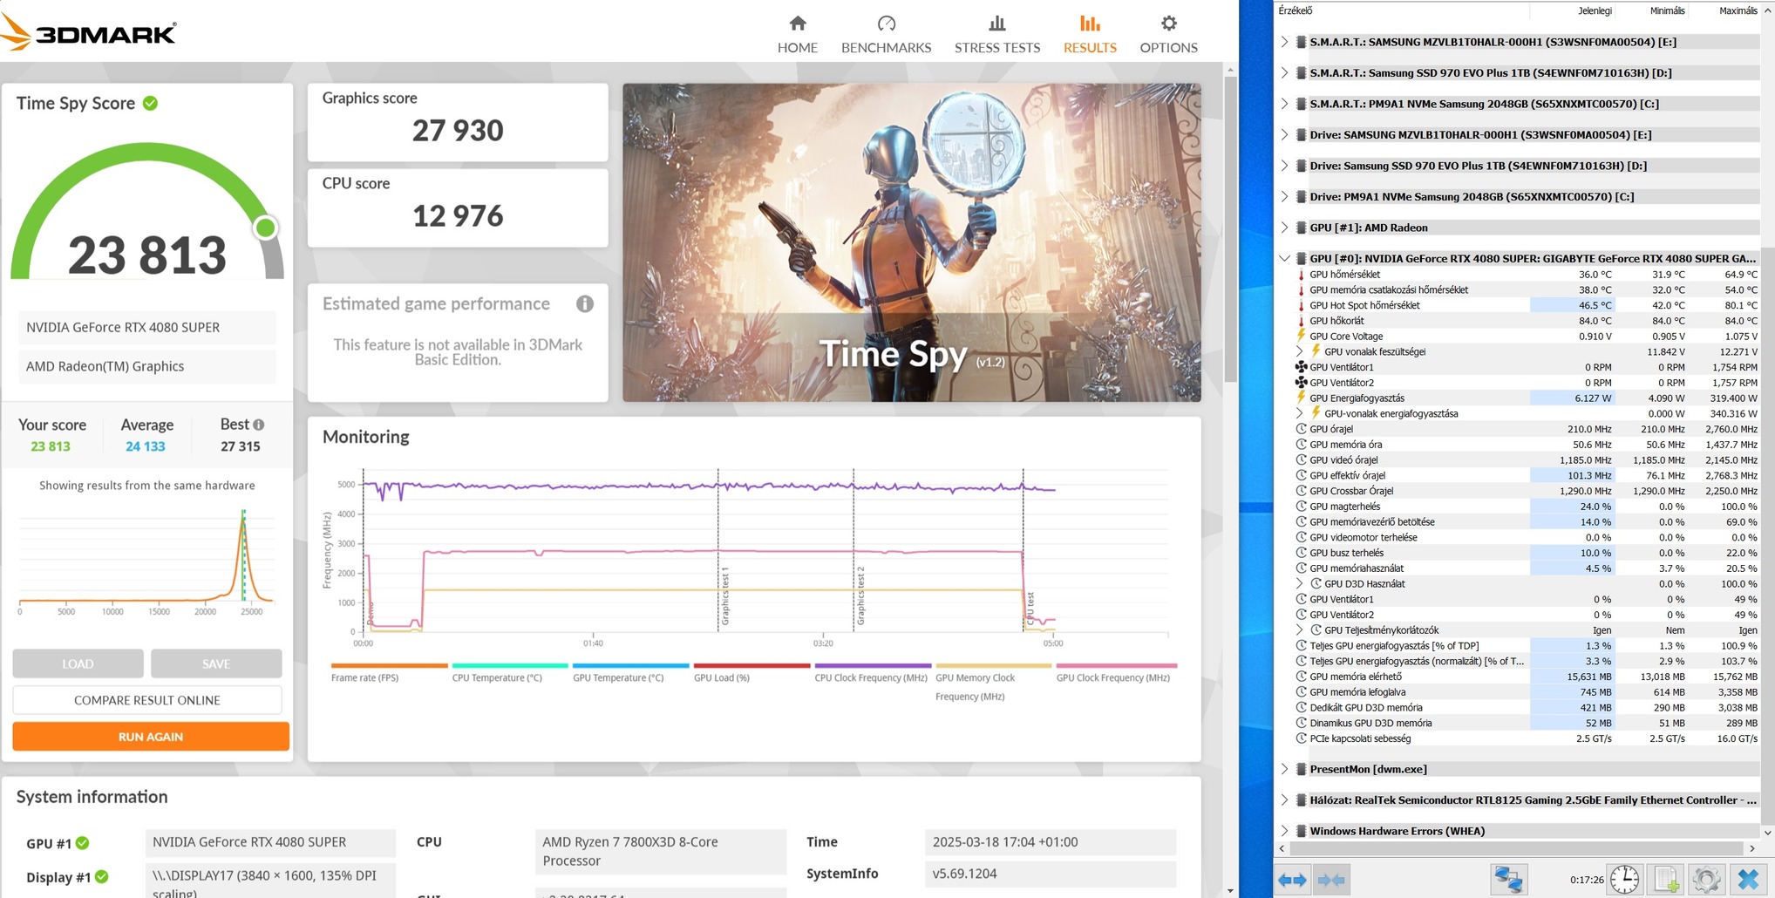Expand PresentMon [dwm.exe] node
Screen dimensions: 1775x898
point(1283,769)
